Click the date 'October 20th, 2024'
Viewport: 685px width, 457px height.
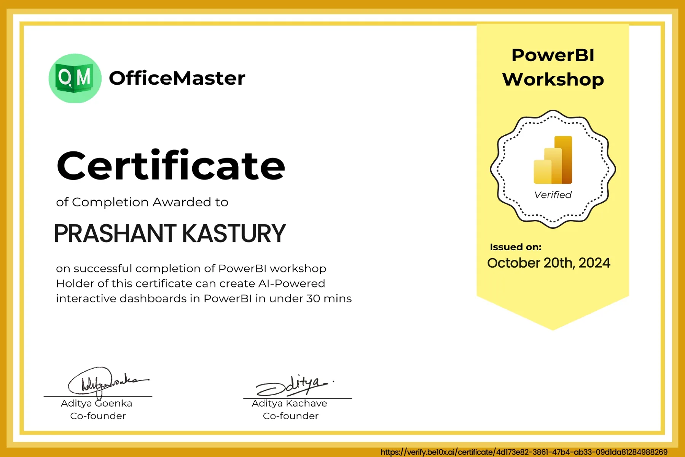549,263
